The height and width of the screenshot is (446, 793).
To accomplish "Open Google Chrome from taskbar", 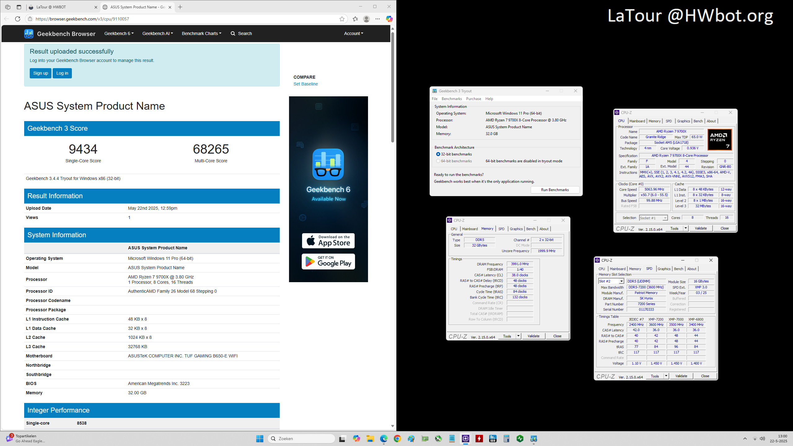I will 397,439.
